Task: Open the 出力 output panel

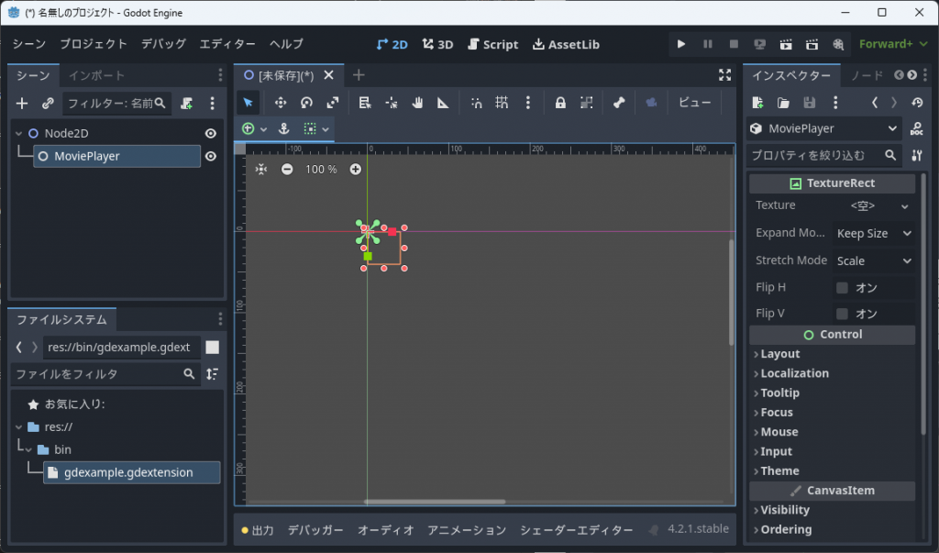Action: (258, 530)
